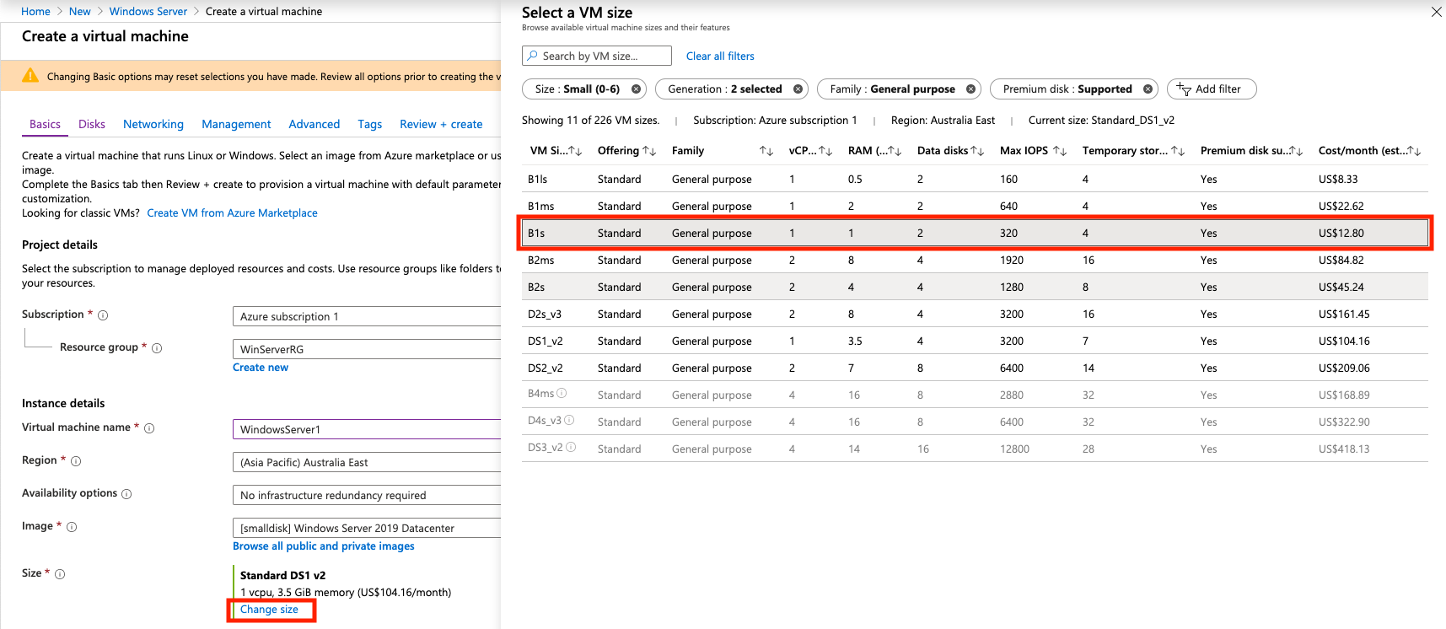Open the Subscription dropdown
The height and width of the screenshot is (629, 1446).
[x=367, y=317]
